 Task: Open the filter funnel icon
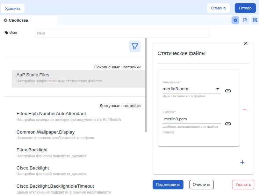pos(135,46)
